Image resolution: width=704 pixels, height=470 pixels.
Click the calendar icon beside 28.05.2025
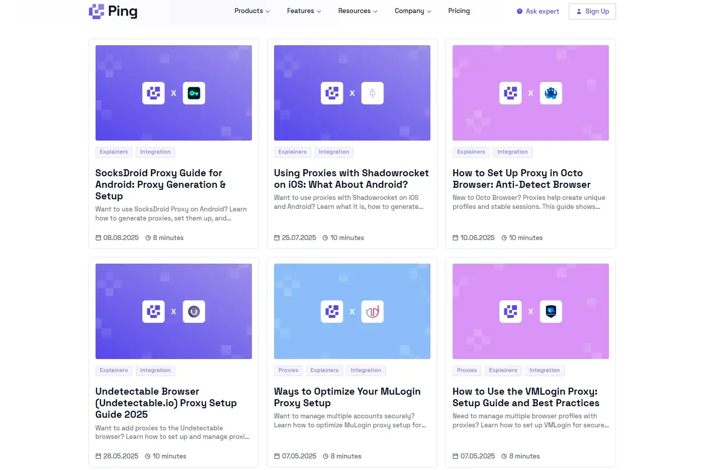click(x=99, y=456)
